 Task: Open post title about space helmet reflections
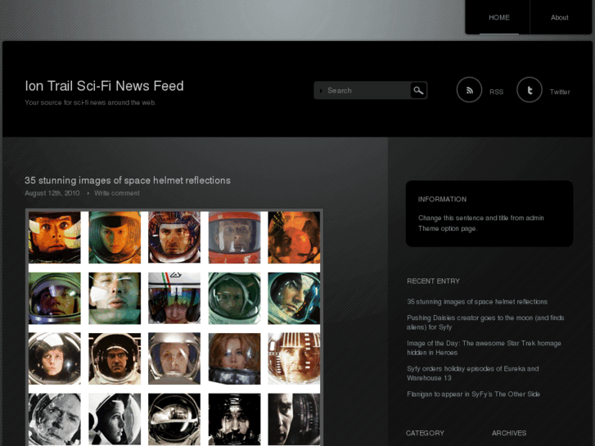(128, 180)
